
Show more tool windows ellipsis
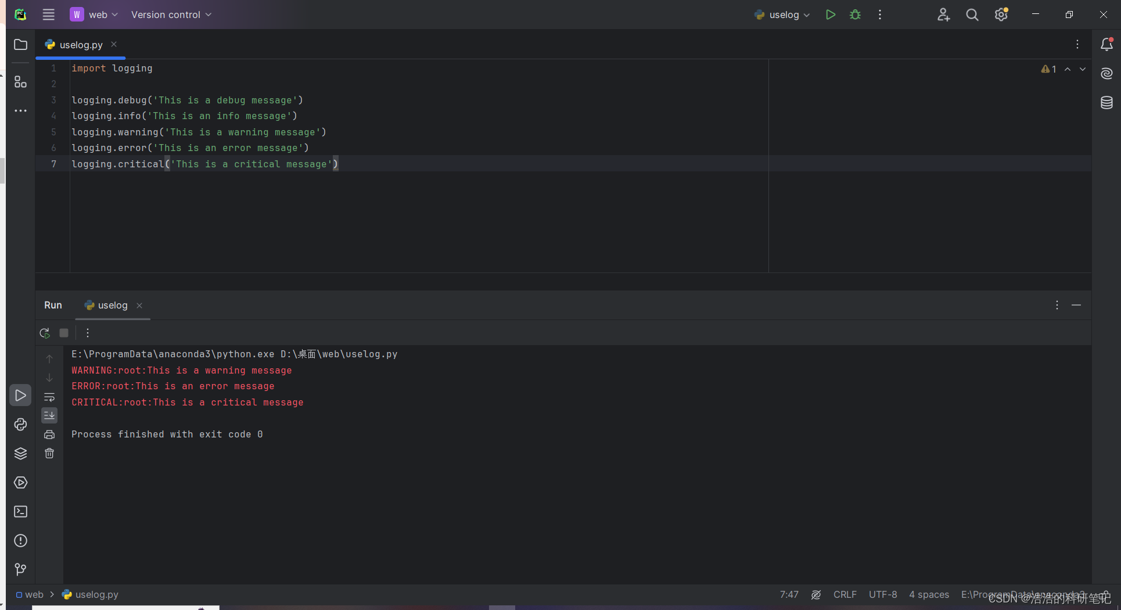point(20,111)
